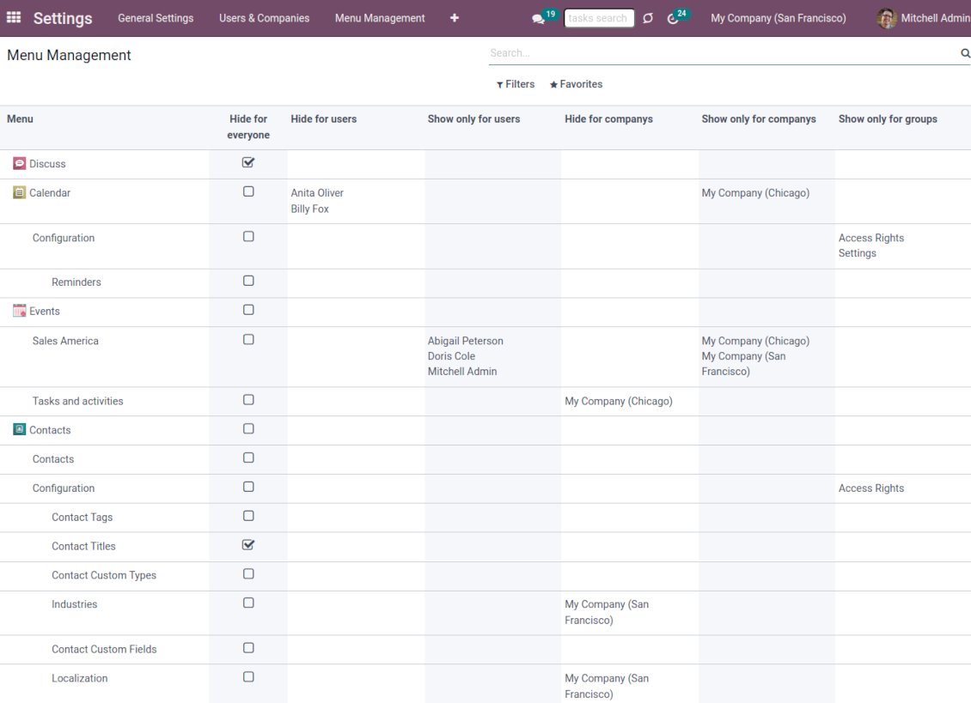
Task: Click into the main Search field
Action: [724, 53]
